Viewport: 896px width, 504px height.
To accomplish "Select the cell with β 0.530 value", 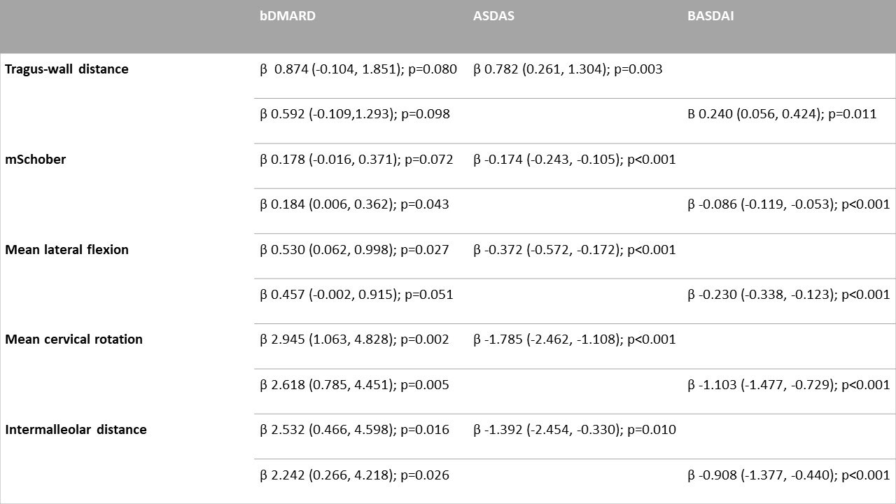I will click(x=354, y=250).
